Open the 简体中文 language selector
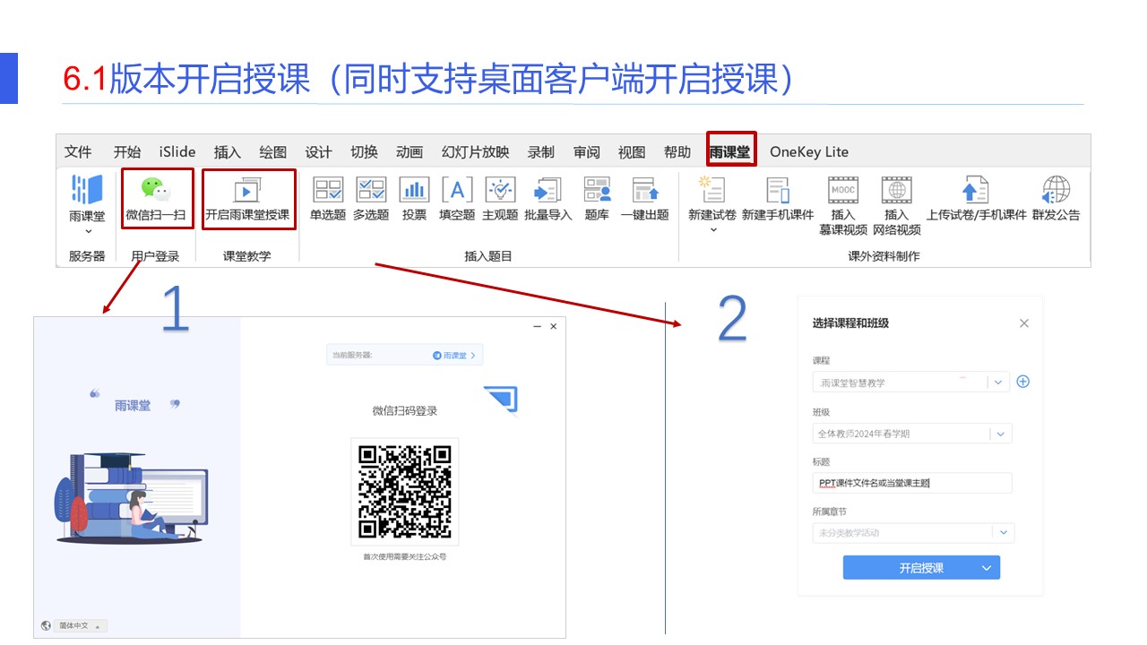Viewport: 1147px width, 645px height. point(80,625)
